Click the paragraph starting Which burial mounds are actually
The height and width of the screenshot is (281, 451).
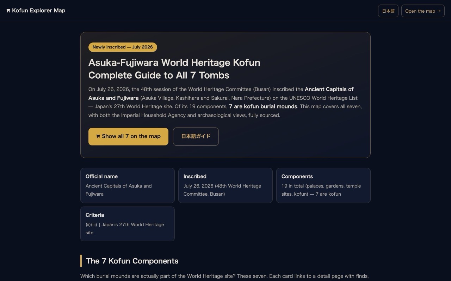224,276
